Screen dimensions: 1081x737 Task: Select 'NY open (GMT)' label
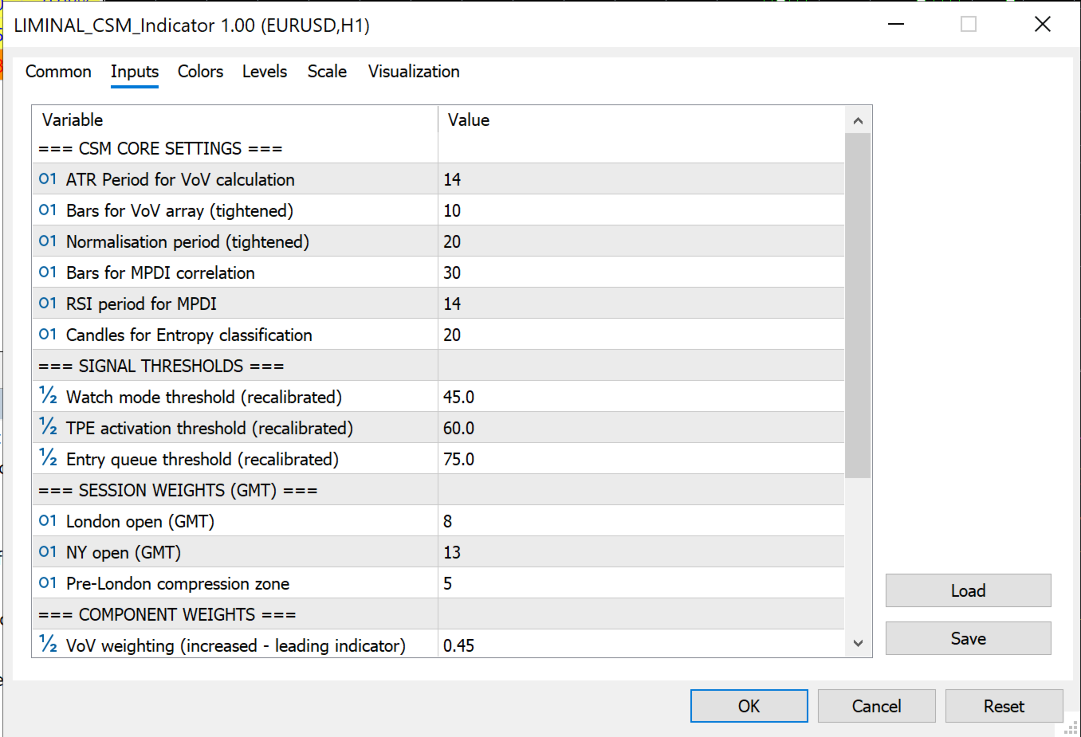tap(124, 552)
